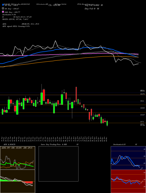
Task: Click the MACD histogram panel below ADX chart
Action: tap(18, 181)
